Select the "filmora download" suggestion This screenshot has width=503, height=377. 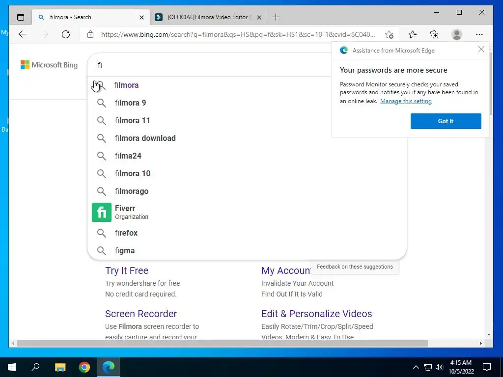[x=247, y=138]
